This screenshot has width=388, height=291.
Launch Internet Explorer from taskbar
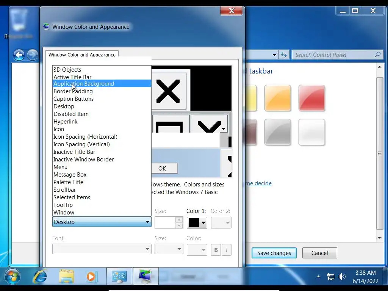tap(39, 276)
